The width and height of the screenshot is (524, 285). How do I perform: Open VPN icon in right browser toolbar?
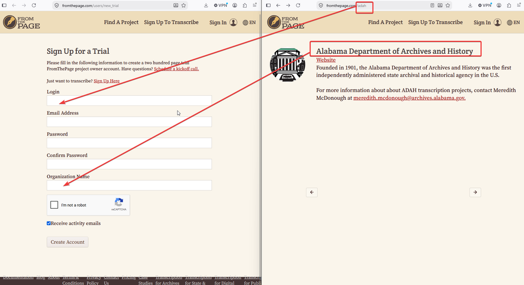click(x=485, y=5)
